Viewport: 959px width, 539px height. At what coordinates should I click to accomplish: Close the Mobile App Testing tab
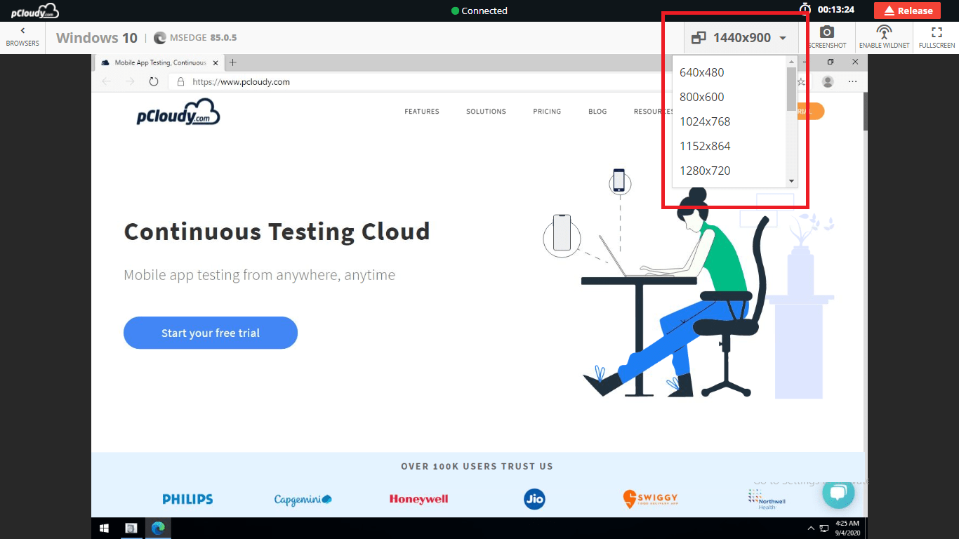point(216,62)
